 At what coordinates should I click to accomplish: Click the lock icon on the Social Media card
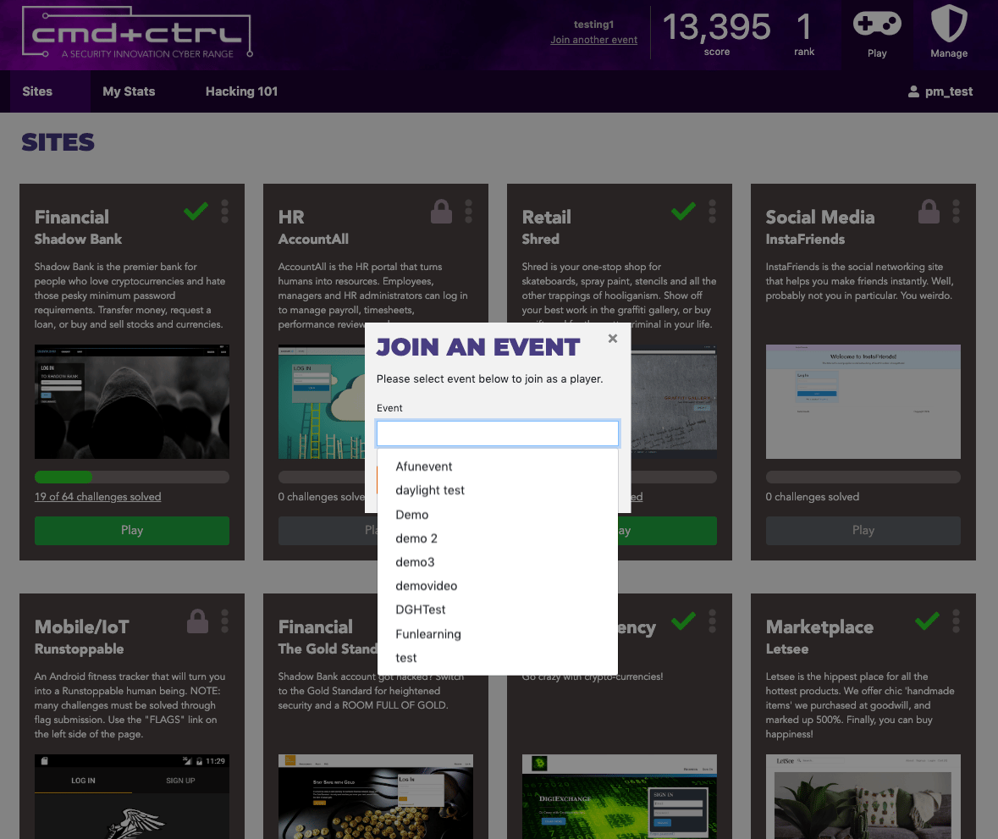click(929, 211)
